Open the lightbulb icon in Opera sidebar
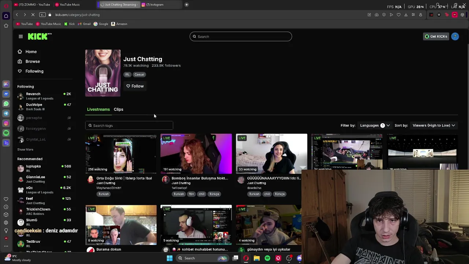 [x=6, y=230]
